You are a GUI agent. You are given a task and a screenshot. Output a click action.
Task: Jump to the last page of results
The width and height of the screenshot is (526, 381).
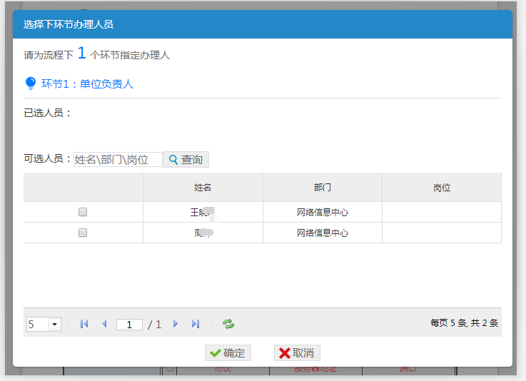point(196,324)
